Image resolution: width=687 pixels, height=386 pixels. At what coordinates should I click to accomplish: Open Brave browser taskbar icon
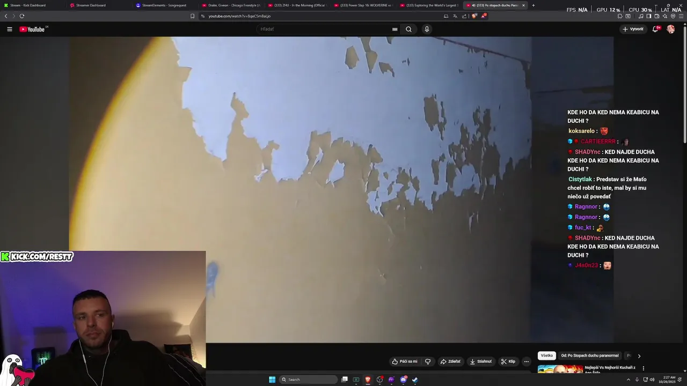368,380
